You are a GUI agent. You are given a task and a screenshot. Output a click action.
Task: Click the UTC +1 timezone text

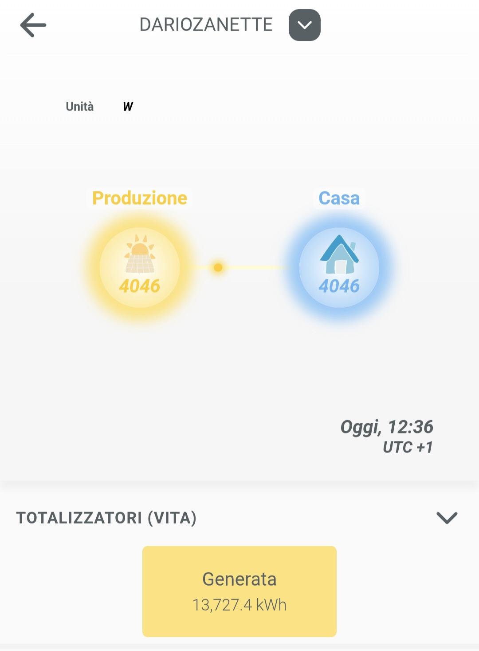coord(408,447)
